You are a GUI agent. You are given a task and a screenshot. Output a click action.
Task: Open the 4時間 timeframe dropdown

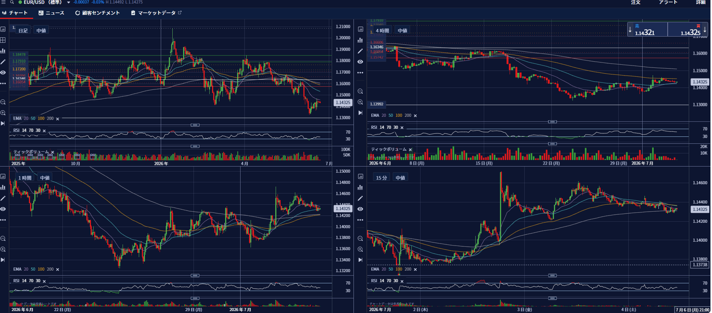point(382,30)
